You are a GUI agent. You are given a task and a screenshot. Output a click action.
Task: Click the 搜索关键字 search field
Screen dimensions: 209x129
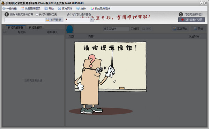[x=116, y=29]
